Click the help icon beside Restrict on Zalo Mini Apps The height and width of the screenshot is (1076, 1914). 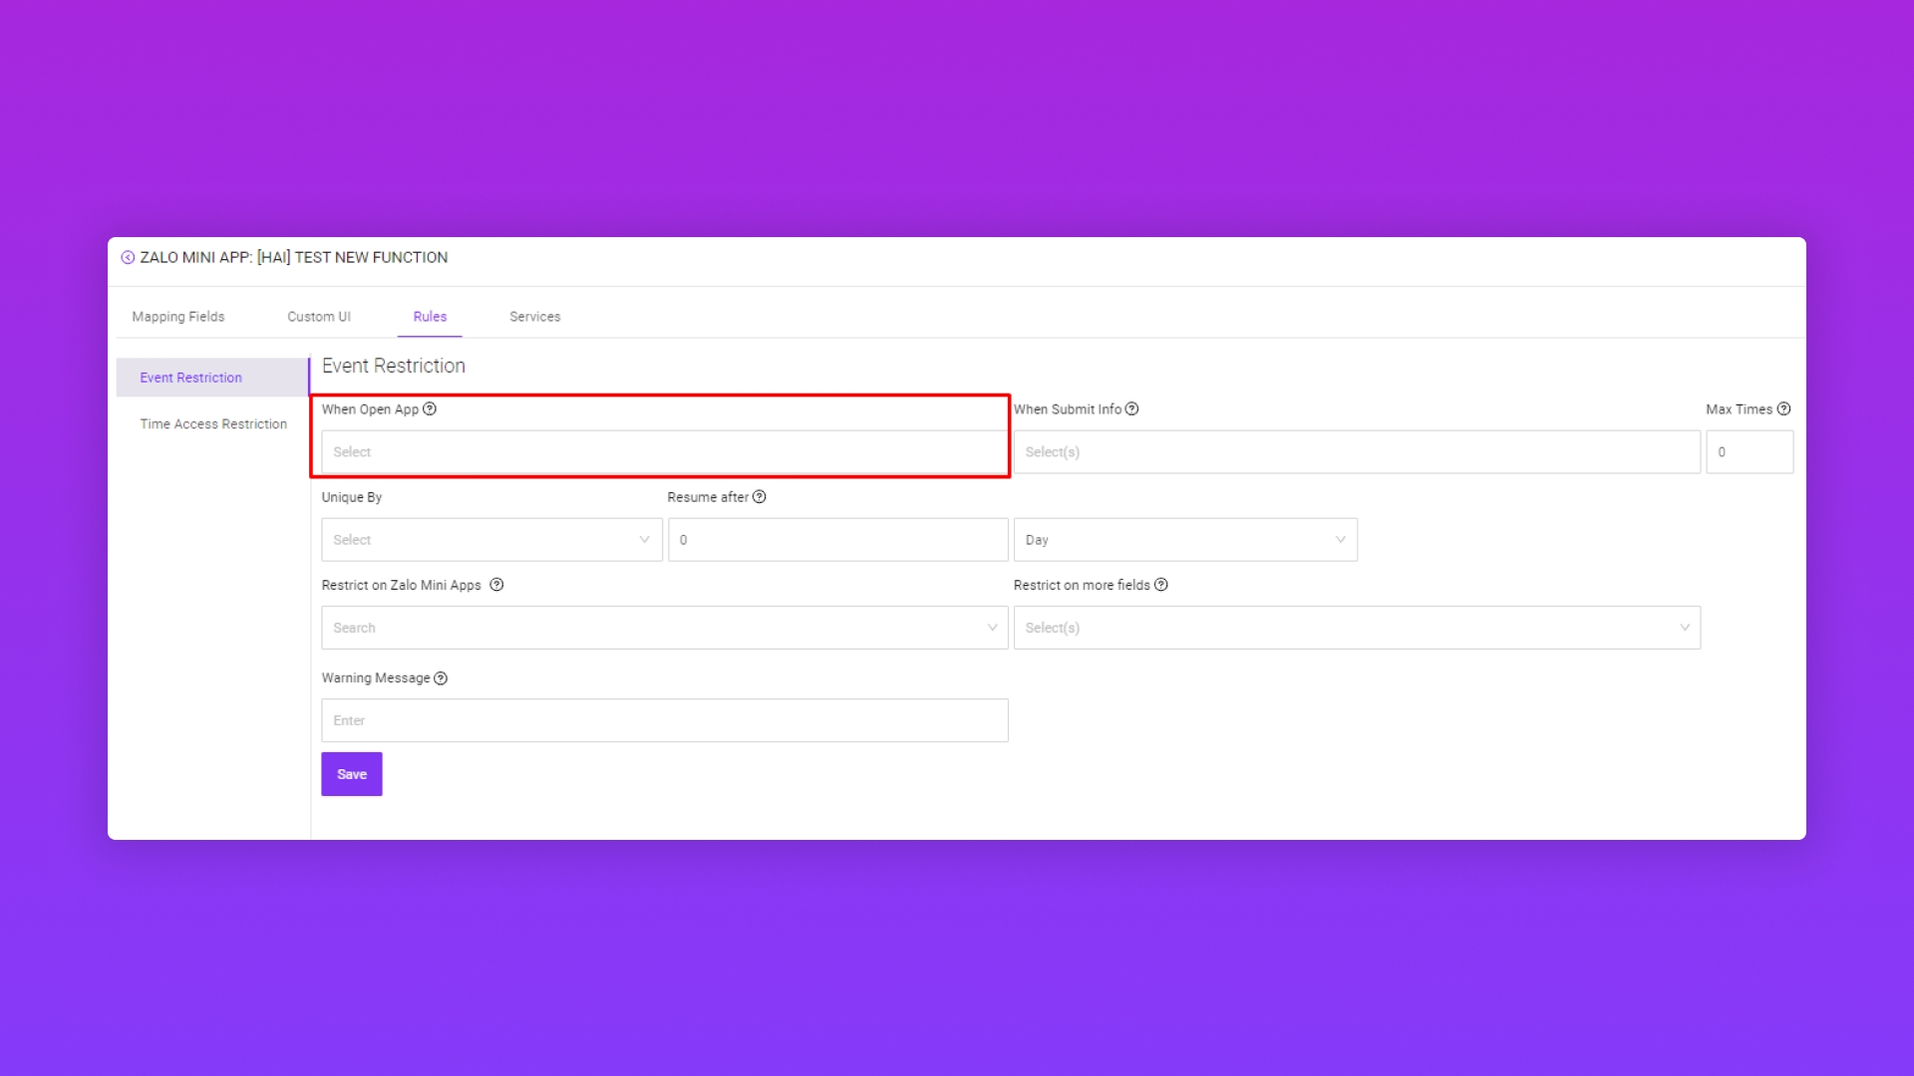click(496, 585)
